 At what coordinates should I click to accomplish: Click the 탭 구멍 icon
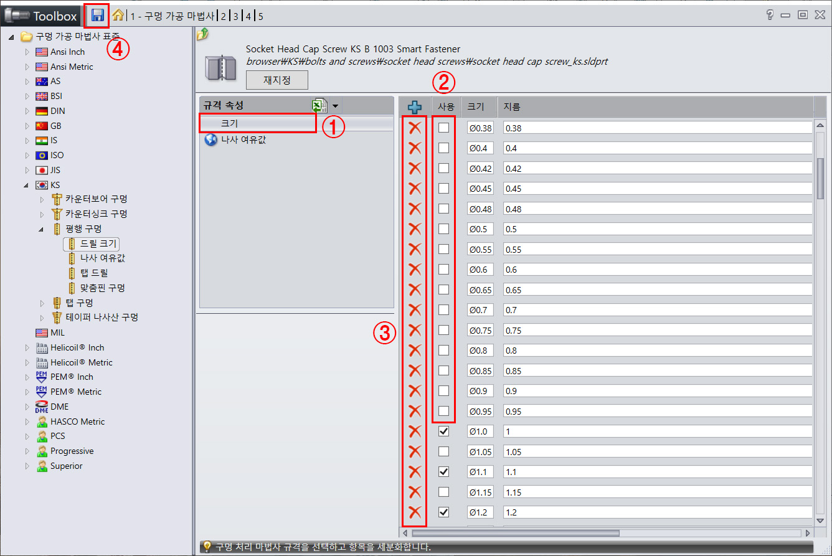[58, 303]
